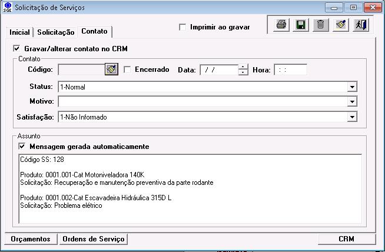Screen dimensions: 385x252
Task: Enable the Imprimir ao gravar checkbox
Action: point(182,27)
